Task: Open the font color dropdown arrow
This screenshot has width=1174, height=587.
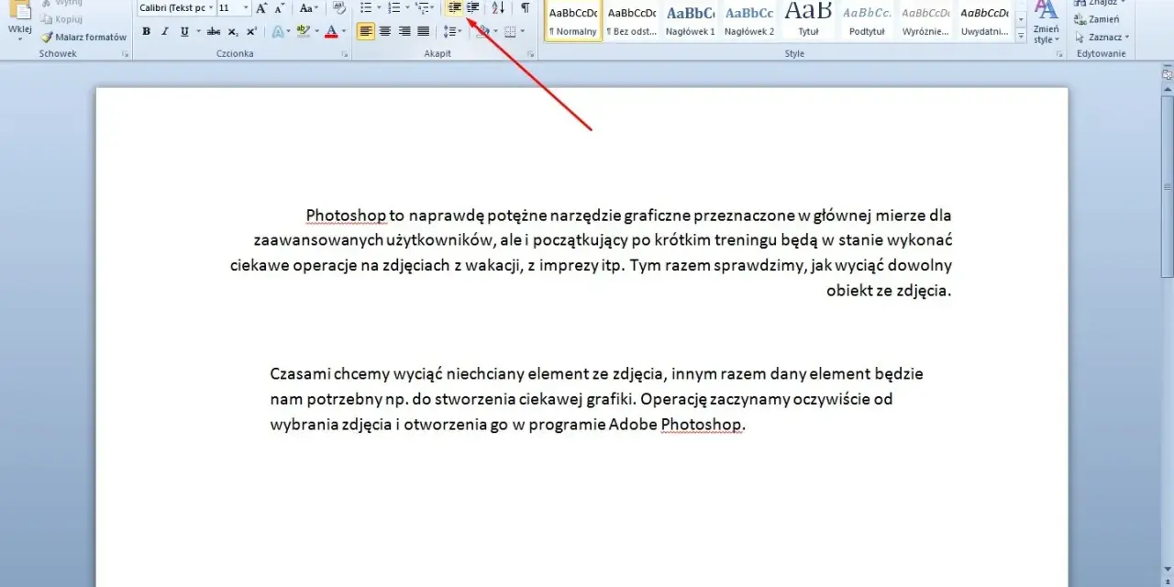Action: coord(345,31)
